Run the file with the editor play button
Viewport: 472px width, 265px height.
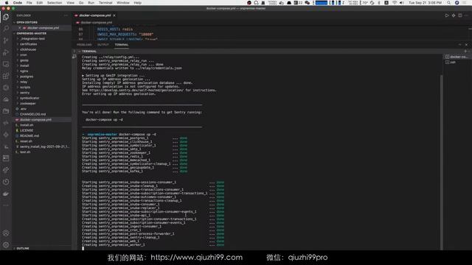pyautogui.click(x=447, y=15)
